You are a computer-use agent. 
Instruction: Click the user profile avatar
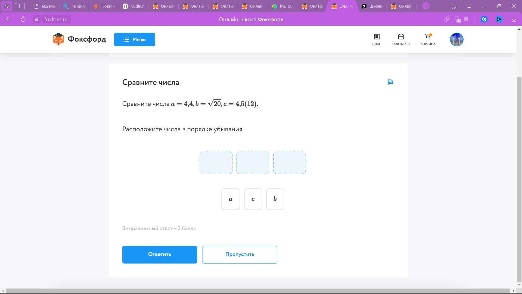coord(456,39)
